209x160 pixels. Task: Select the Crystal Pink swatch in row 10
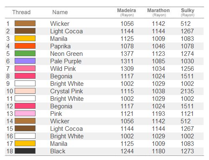(25, 91)
